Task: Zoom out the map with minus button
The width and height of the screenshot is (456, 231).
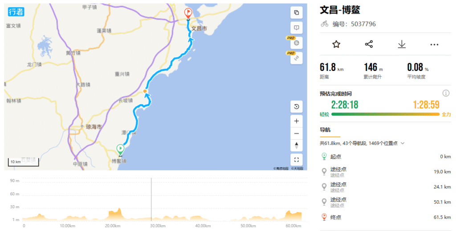Action: pos(296,133)
